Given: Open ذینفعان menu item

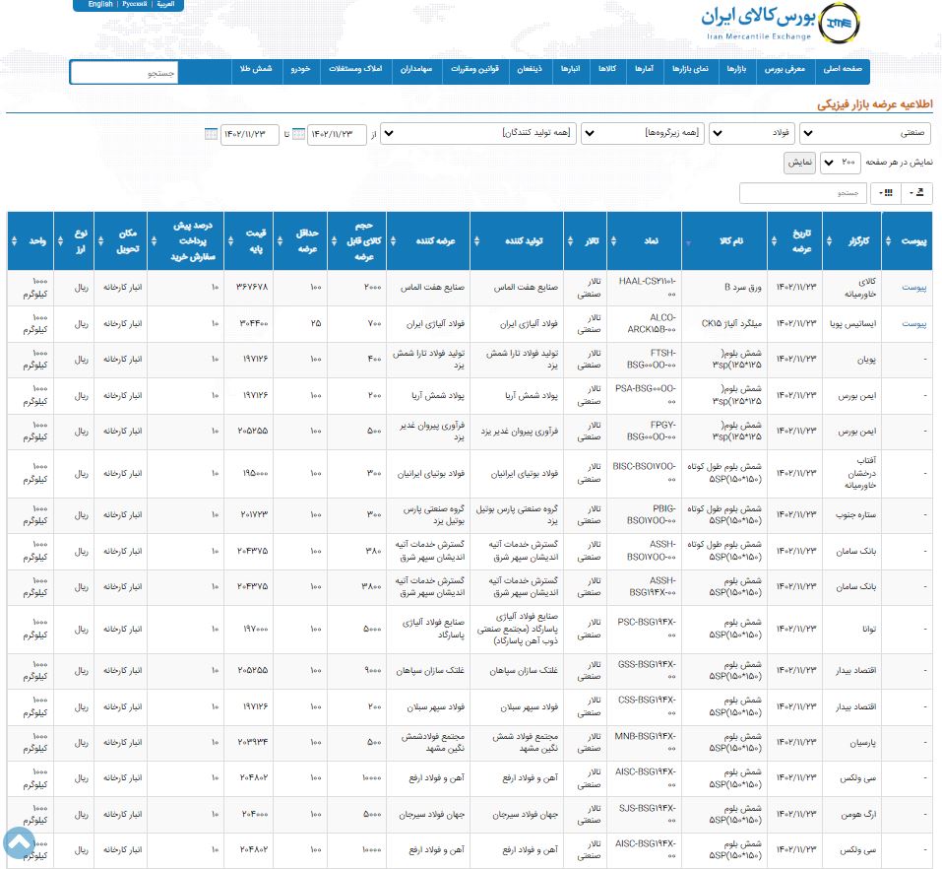Looking at the screenshot, I should point(530,69).
